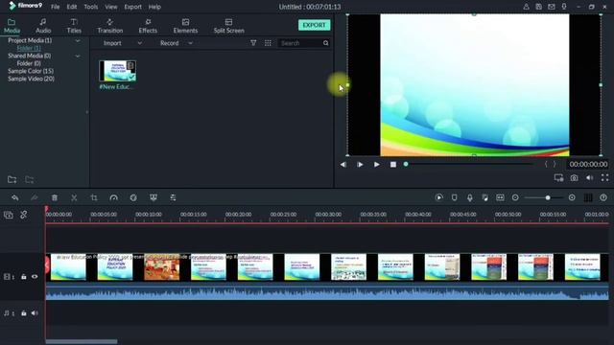Click the Search magnifier icon
Viewport: 614px width, 345px height.
pyautogui.click(x=326, y=43)
